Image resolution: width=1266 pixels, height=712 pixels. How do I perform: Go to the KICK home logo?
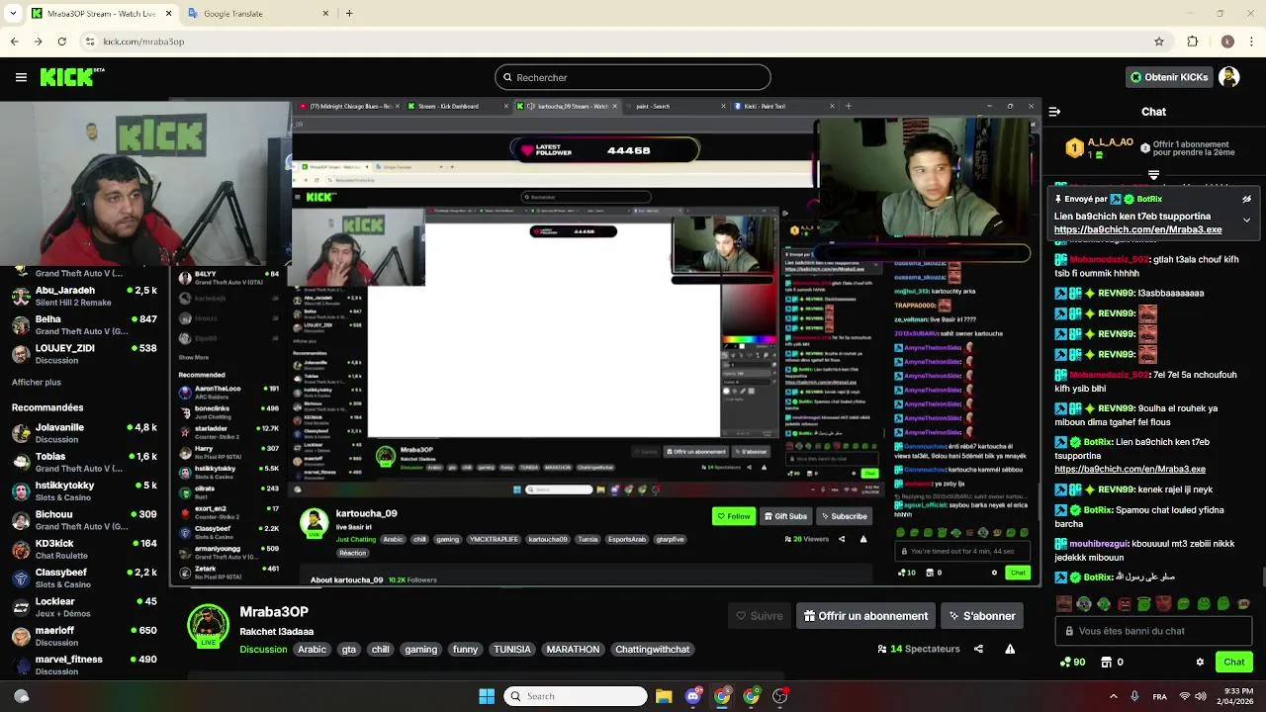pyautogui.click(x=72, y=77)
